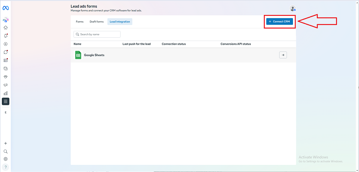Click the Help question mark icon
The height and width of the screenshot is (172, 359).
pos(6,167)
